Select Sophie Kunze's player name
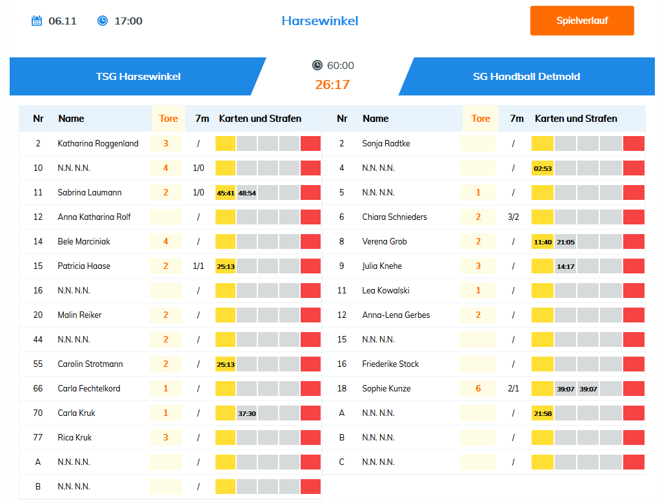Screen dimensions: 660x503 point(386,389)
